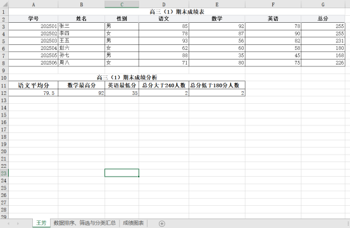Click title cell 高三（1）期末成绩表

[x=177, y=11]
